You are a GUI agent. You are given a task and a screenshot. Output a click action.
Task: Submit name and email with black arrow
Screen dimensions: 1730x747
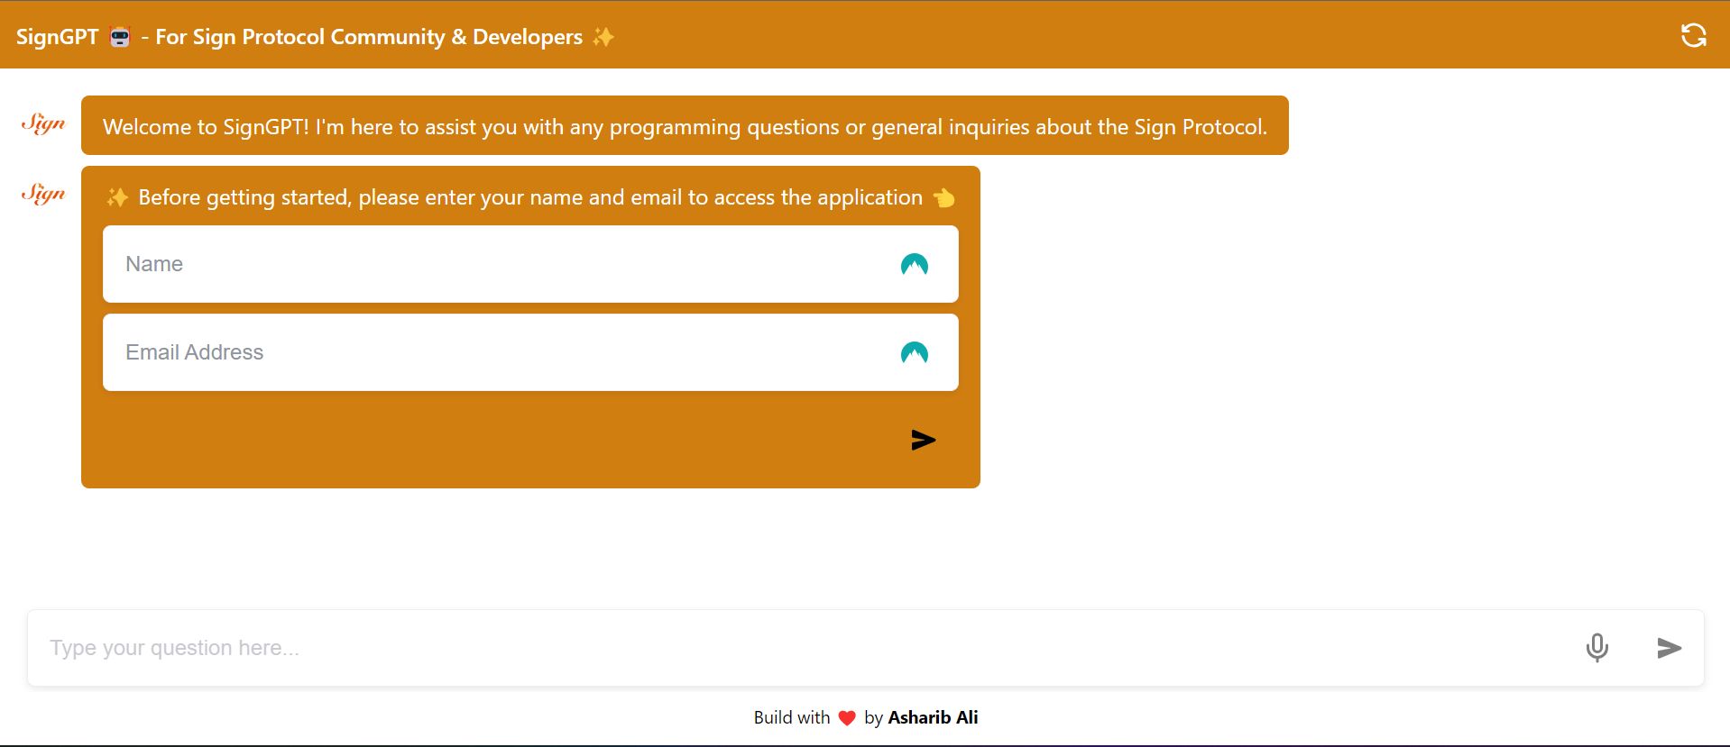click(923, 440)
